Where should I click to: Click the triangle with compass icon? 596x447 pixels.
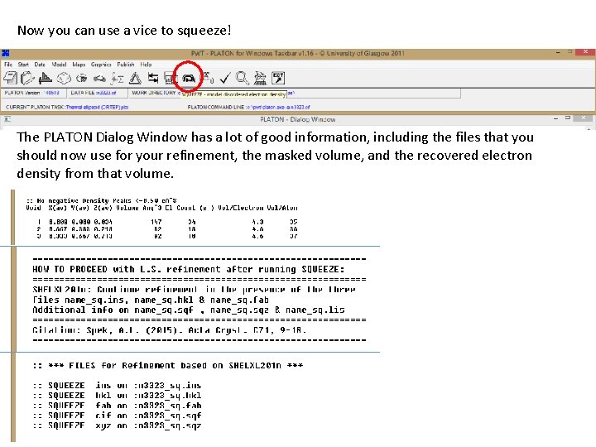[135, 79]
